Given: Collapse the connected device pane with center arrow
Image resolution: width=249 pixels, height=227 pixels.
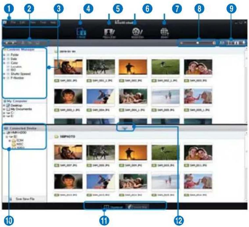Looking at the screenshot, I should [125, 128].
